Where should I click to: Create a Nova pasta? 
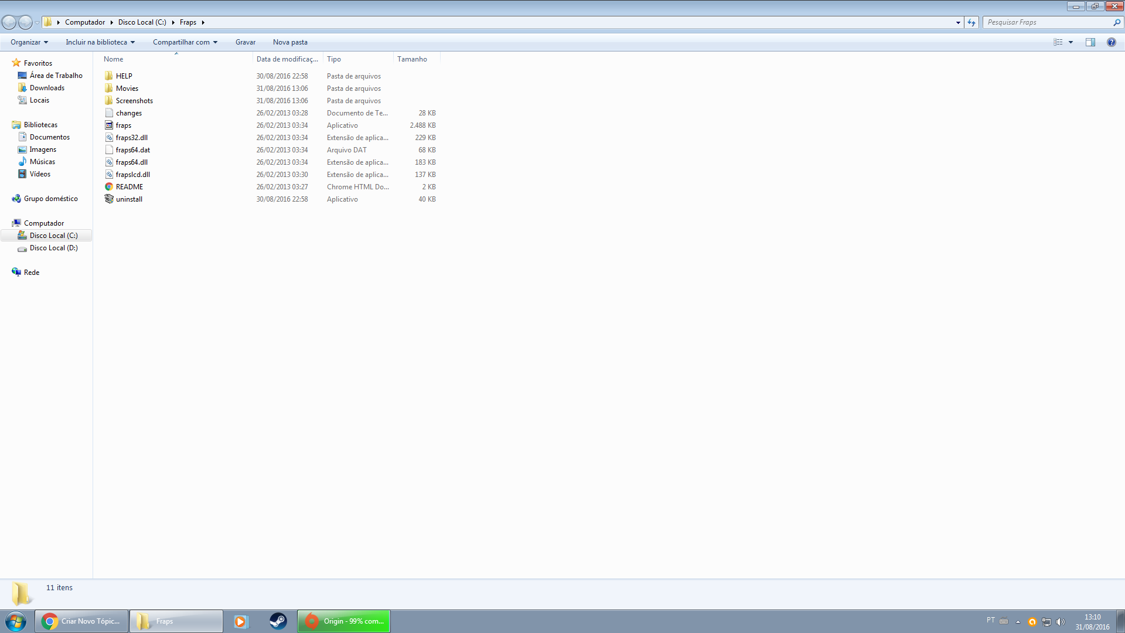coord(290,42)
